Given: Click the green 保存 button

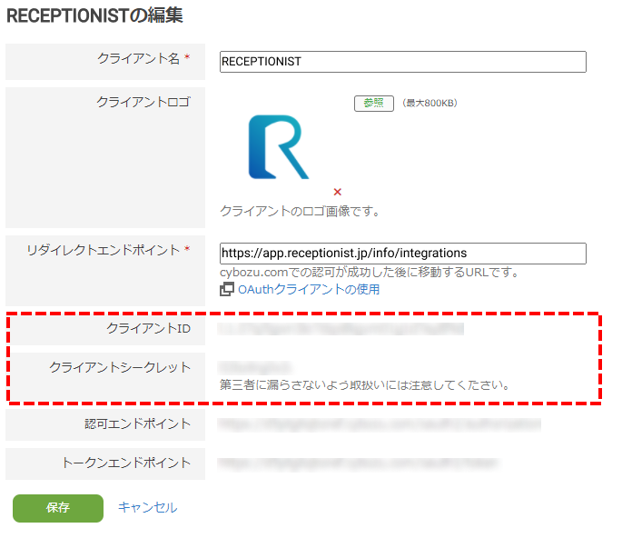Looking at the screenshot, I should 58,508.
